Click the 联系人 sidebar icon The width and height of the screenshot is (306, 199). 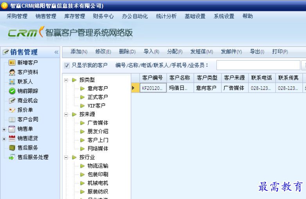click(12, 81)
